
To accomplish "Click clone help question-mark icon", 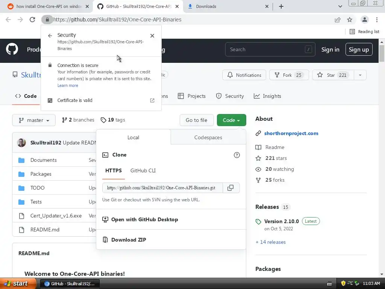I will [237, 155].
